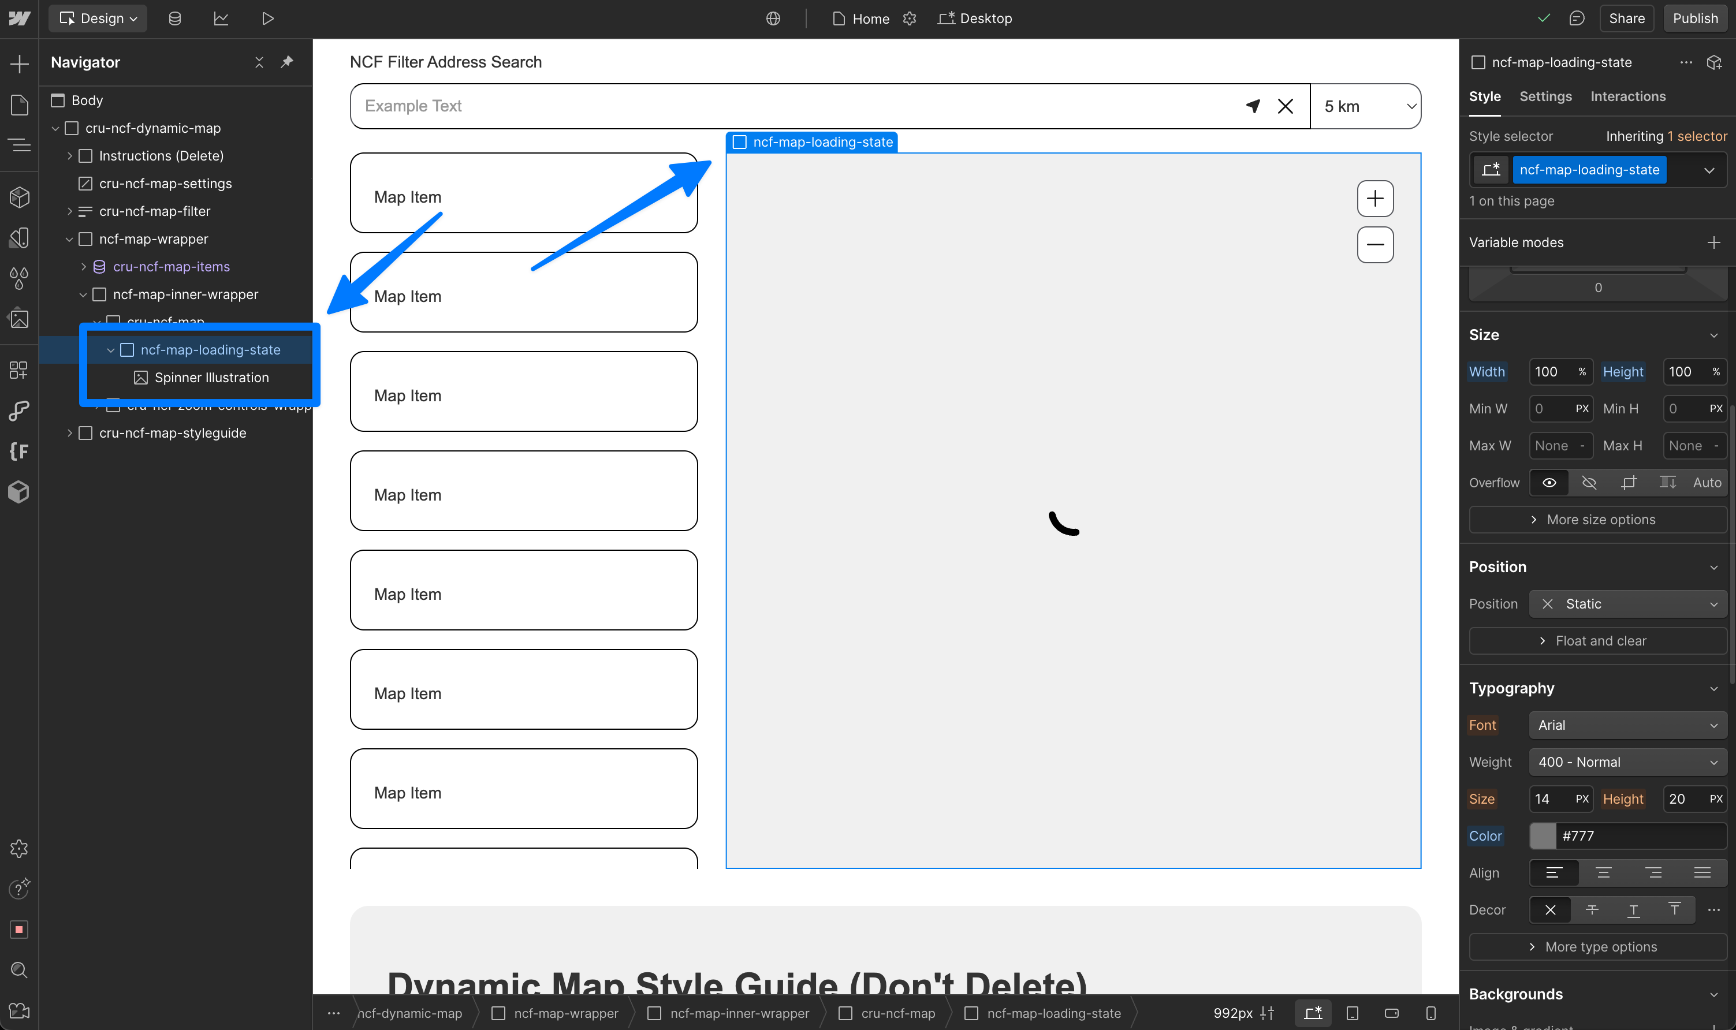
Task: Open the element more options ellipsis
Action: 1686,62
